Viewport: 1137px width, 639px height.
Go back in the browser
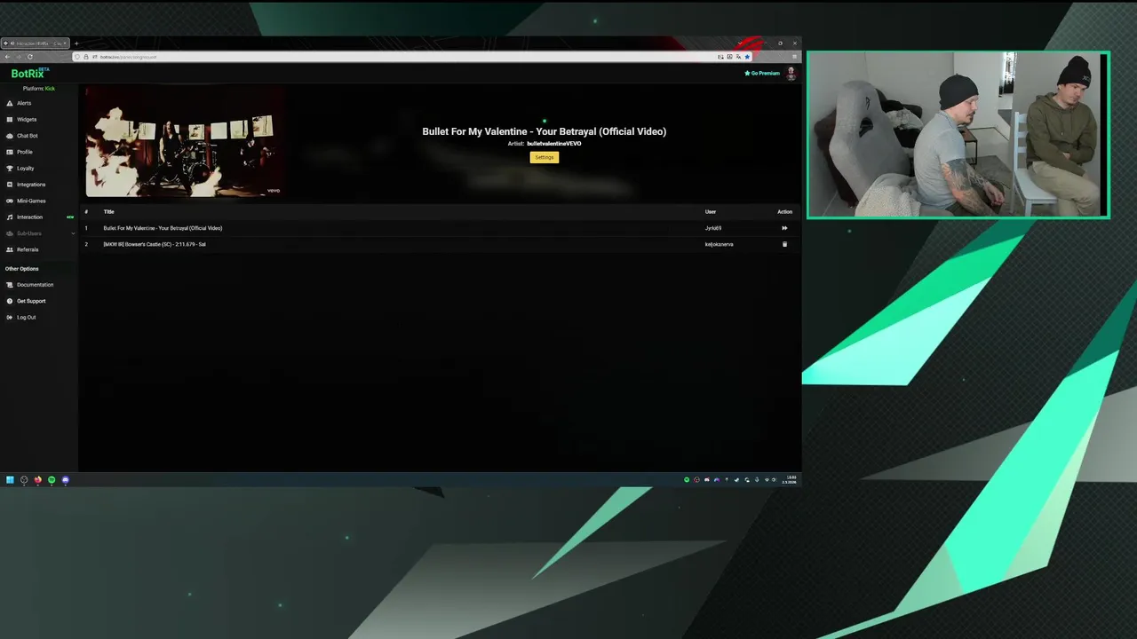pyautogui.click(x=7, y=57)
